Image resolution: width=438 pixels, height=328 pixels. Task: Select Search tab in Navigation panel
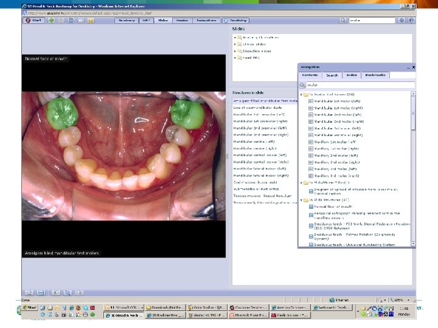click(x=332, y=75)
